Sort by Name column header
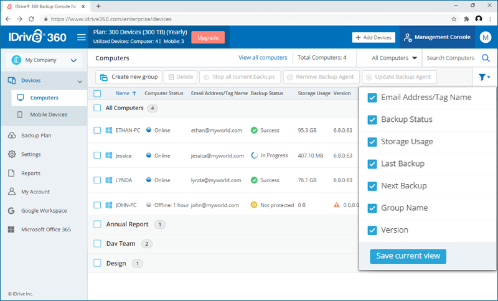Viewport: 498px width, 301px height. pyautogui.click(x=122, y=93)
